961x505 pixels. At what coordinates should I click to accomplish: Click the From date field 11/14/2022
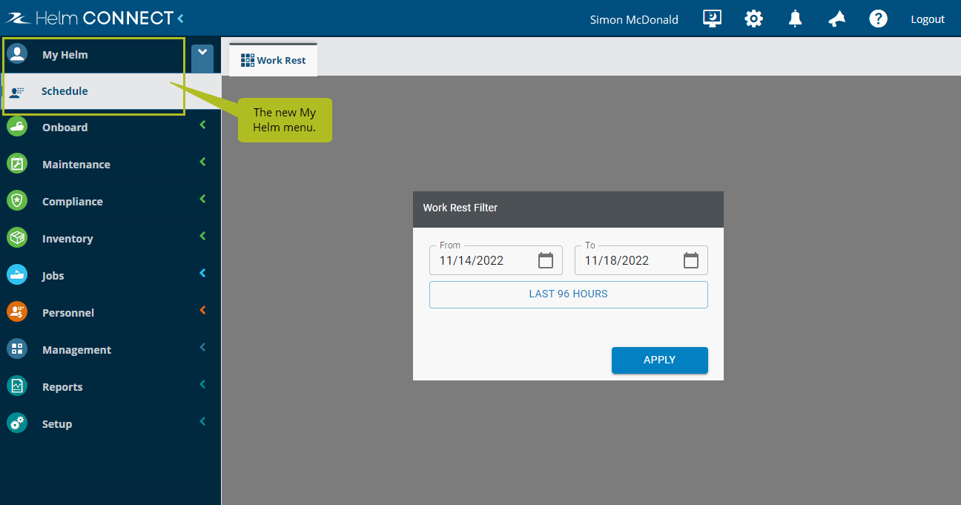496,260
